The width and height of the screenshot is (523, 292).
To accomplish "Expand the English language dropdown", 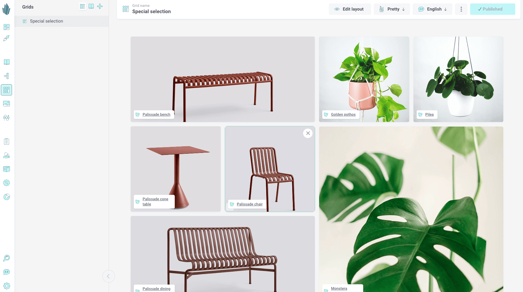I will pyautogui.click(x=432, y=9).
